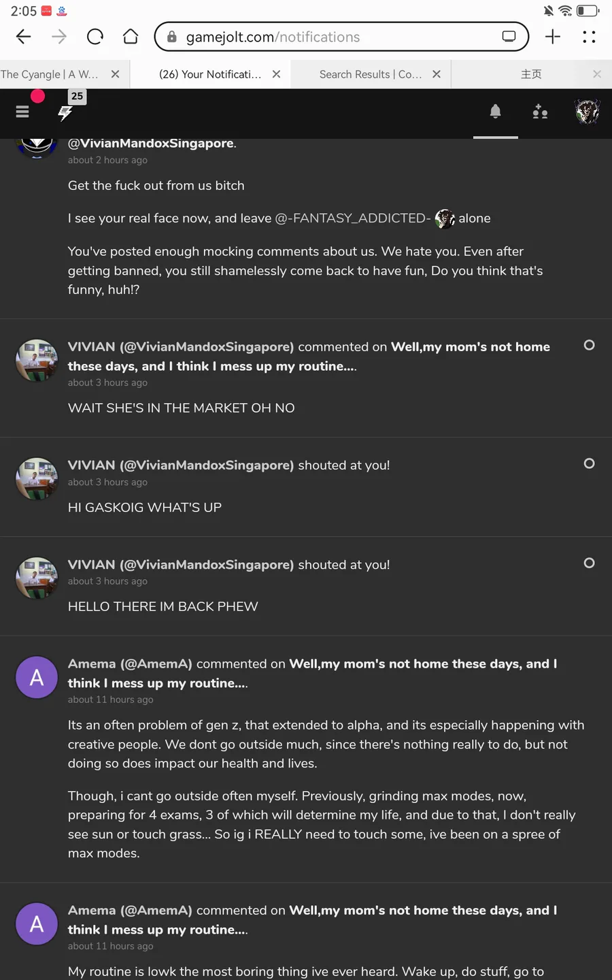
Task: Reload the page in browser
Action: click(95, 37)
